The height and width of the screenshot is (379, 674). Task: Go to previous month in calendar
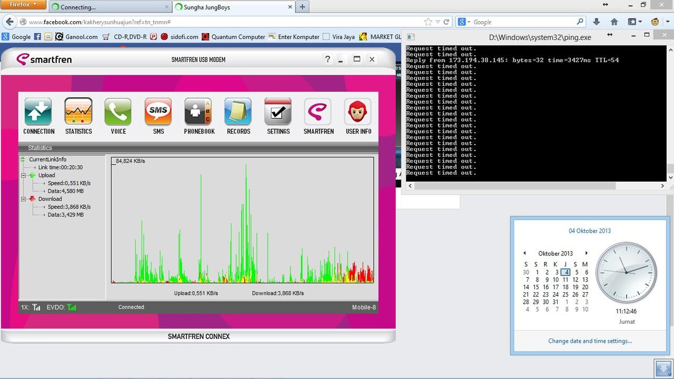point(524,253)
